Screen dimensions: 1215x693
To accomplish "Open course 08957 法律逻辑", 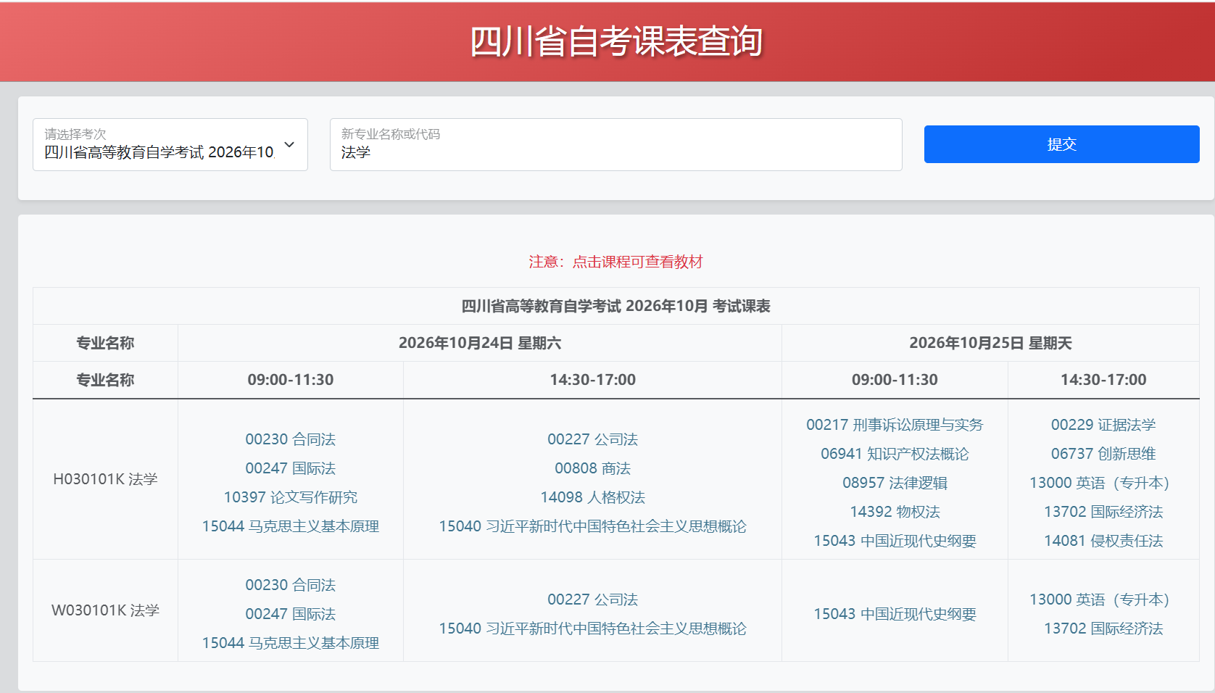I will (x=895, y=483).
